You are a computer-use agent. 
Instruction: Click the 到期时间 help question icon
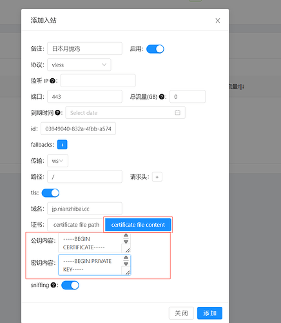click(57, 112)
